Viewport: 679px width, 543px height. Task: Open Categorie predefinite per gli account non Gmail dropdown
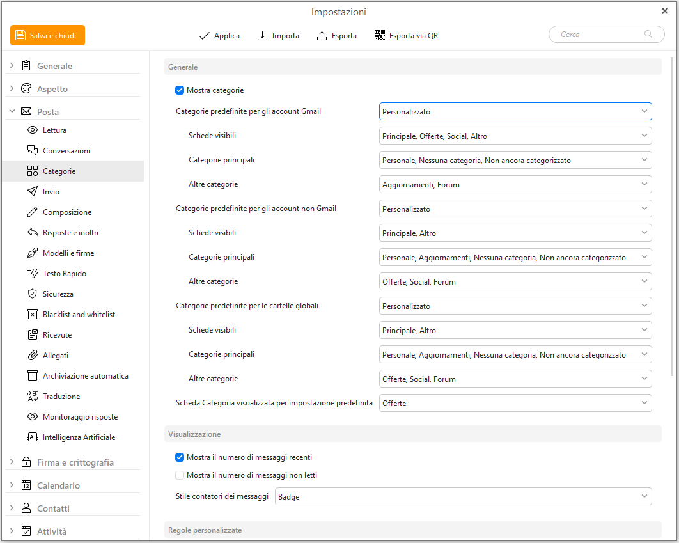pyautogui.click(x=515, y=209)
